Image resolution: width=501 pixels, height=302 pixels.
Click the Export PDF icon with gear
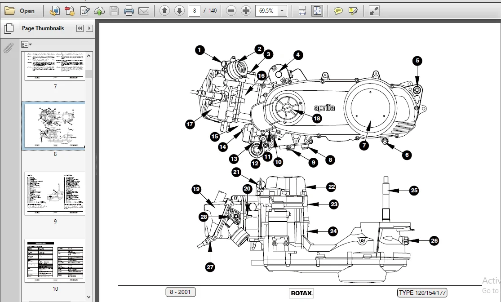[70, 11]
